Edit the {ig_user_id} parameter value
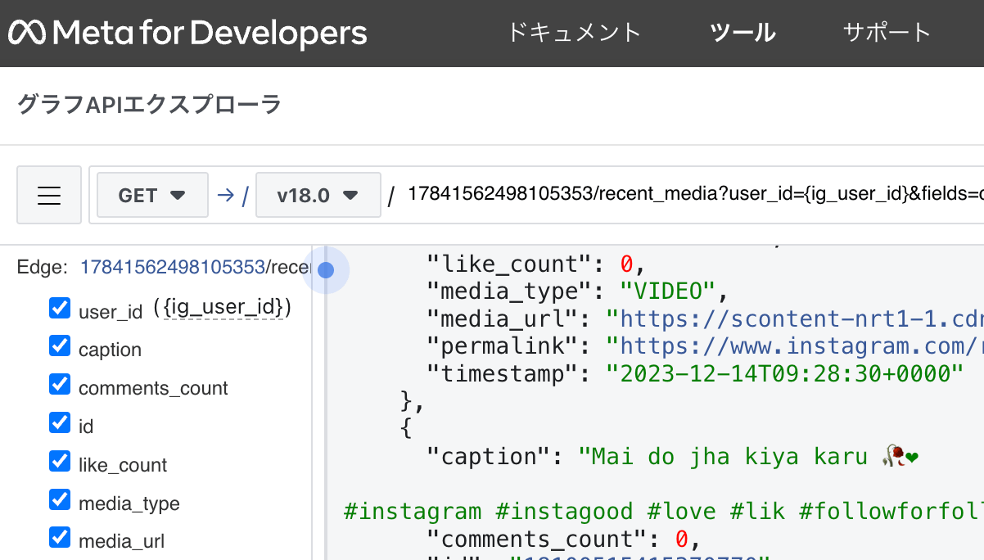Screen dimensions: 984x560 (222, 309)
